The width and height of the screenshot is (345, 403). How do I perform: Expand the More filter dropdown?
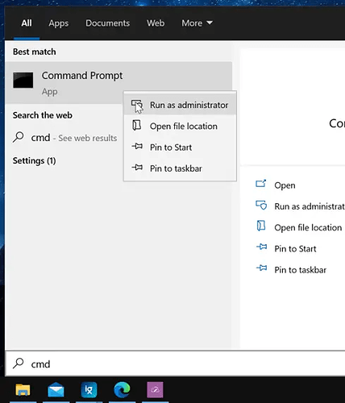click(x=197, y=23)
